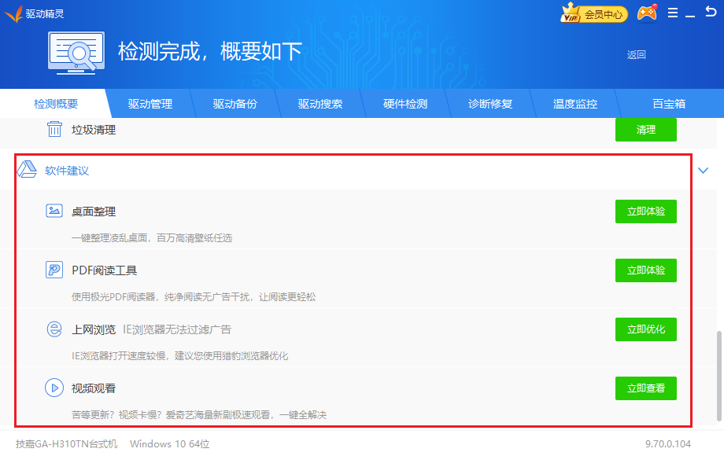The height and width of the screenshot is (456, 724).
Task: Click the 视频观看 play icon
Action: [x=54, y=388]
